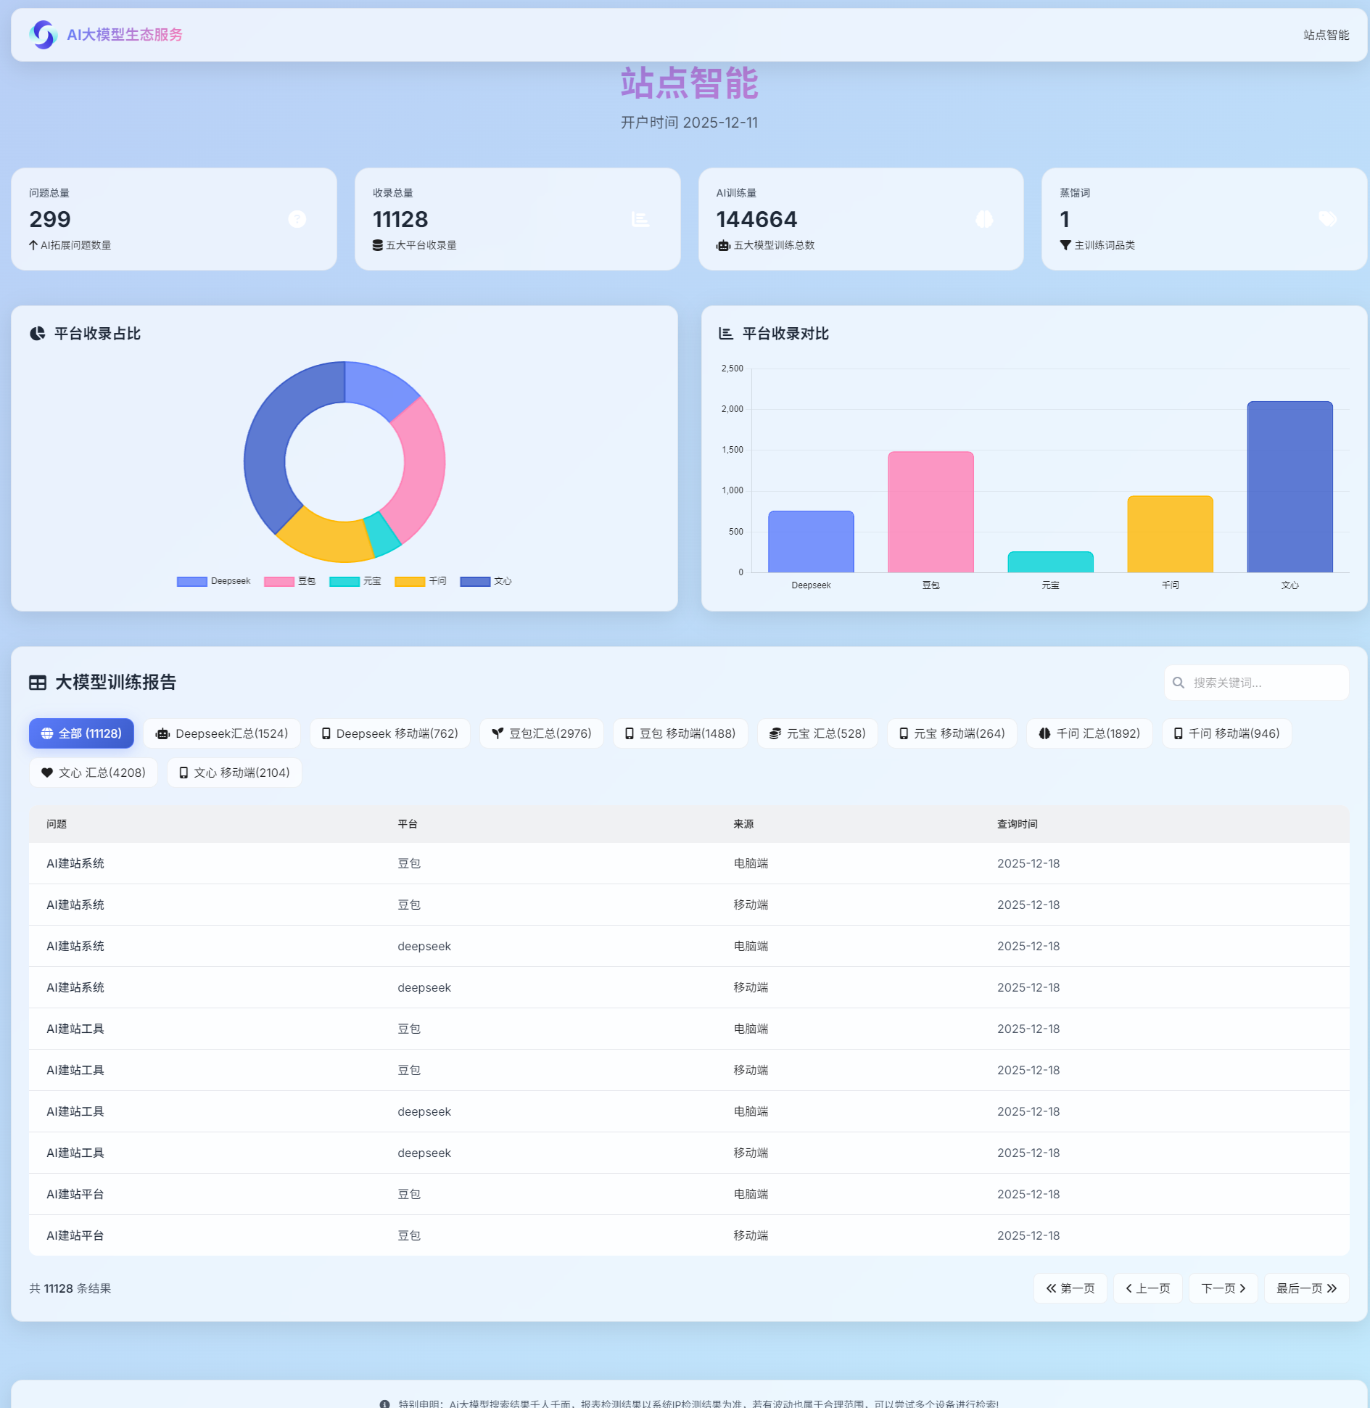Screen dimensions: 1370x1408
Task: Select the 豆包汇总(2976) filter tab
Action: pyautogui.click(x=542, y=733)
